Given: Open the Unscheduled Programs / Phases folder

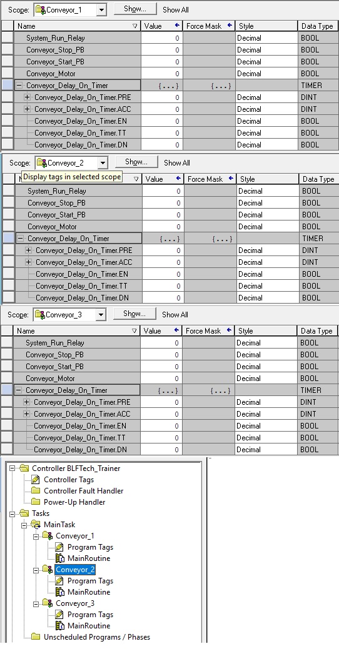Looking at the screenshot, I should [x=96, y=637].
